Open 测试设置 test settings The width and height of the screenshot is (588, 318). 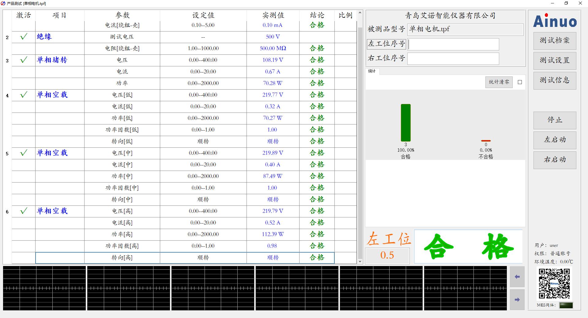click(x=555, y=61)
